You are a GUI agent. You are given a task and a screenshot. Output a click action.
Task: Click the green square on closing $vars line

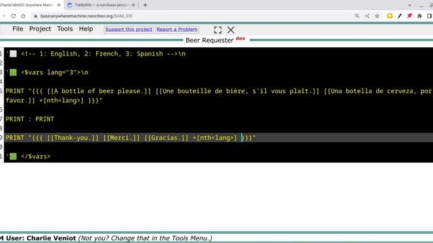[13, 157]
